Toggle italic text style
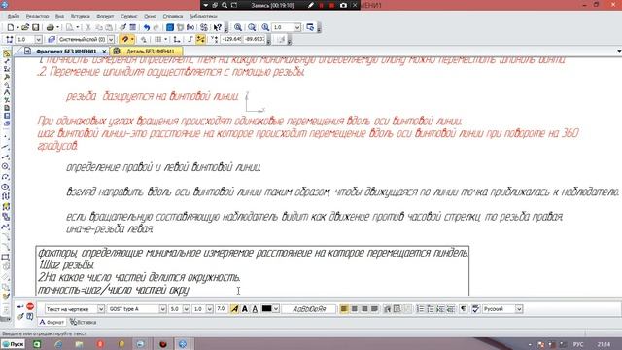 tap(234, 309)
